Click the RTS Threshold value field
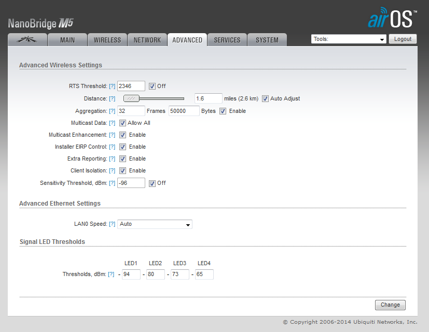This screenshot has width=429, height=332. 131,86
